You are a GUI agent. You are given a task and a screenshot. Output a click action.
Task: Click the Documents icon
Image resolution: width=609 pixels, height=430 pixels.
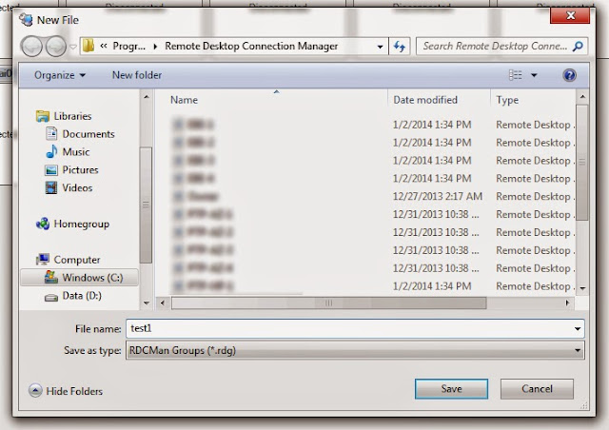point(51,133)
